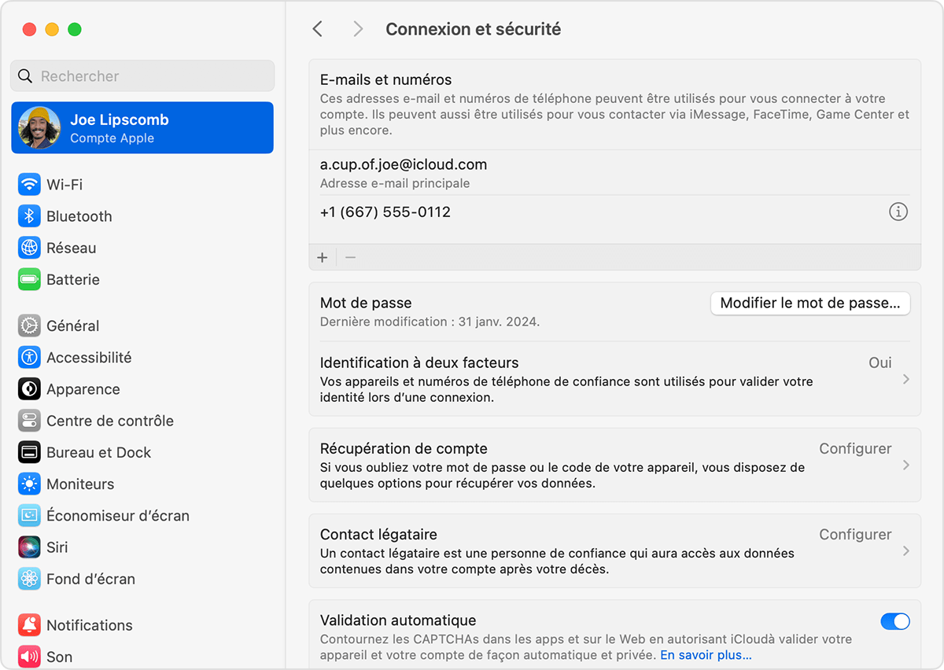The height and width of the screenshot is (670, 944).
Task: Click Configurer for Récupération de compte
Action: click(855, 448)
